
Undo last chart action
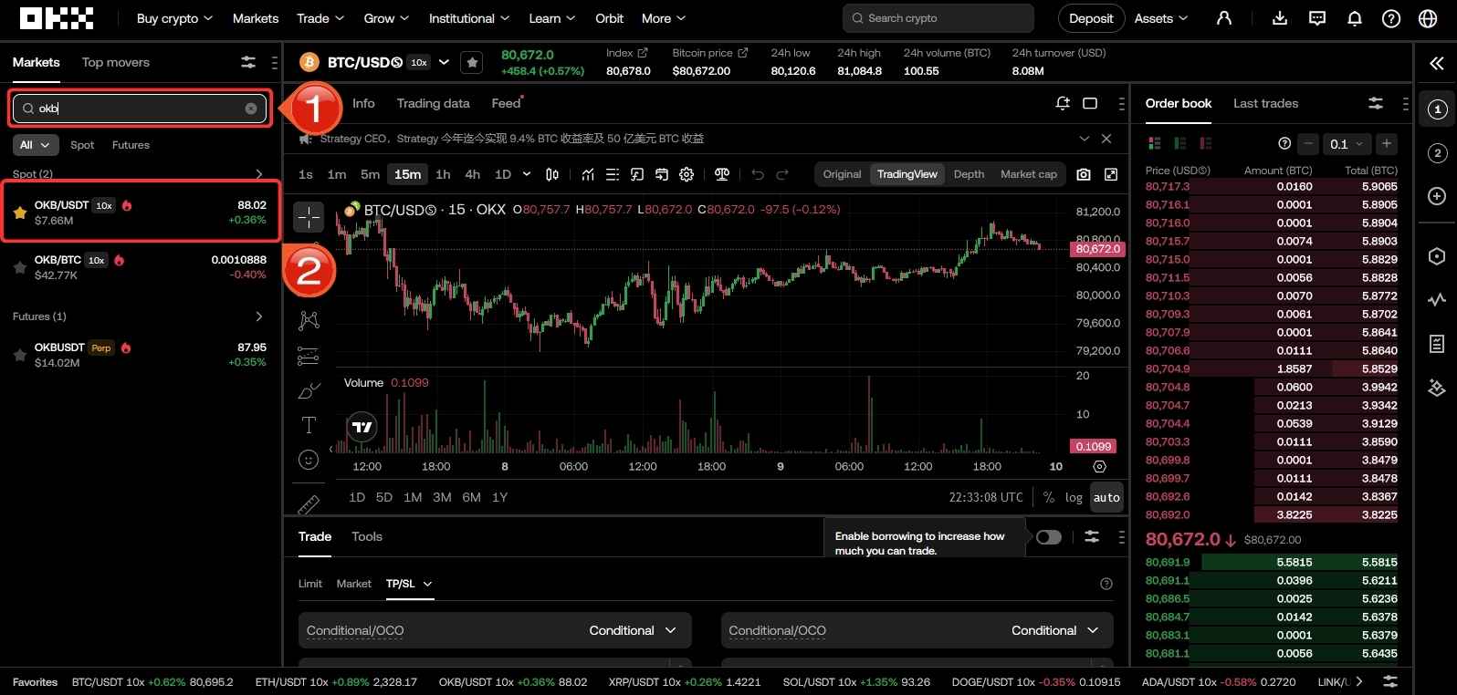tap(758, 174)
